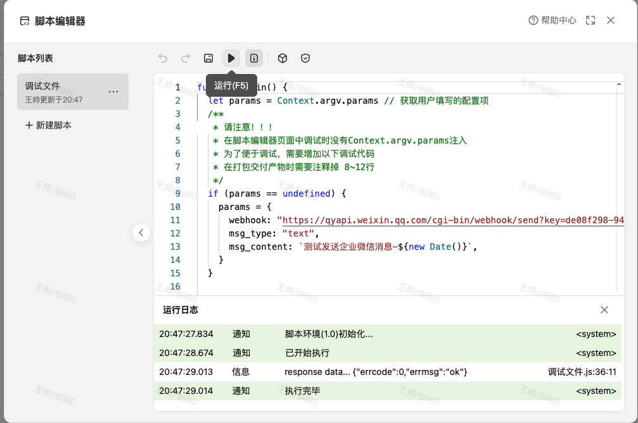
Task: Click the cube package icon
Action: (283, 58)
